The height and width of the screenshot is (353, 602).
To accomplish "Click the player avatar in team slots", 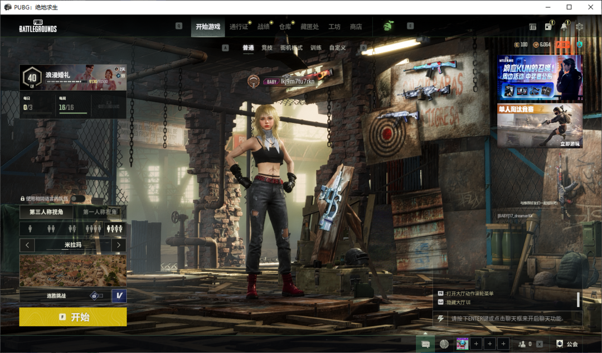I will tap(462, 344).
